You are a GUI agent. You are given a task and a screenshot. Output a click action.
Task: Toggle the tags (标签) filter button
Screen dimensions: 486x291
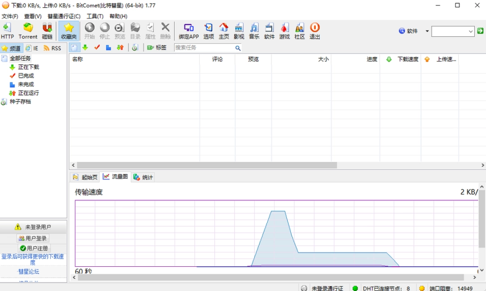pyautogui.click(x=157, y=48)
